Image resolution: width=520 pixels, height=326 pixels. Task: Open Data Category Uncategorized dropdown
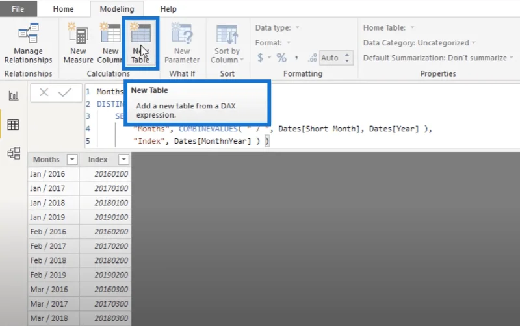click(x=419, y=43)
